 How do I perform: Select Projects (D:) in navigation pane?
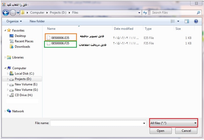(x=23, y=79)
